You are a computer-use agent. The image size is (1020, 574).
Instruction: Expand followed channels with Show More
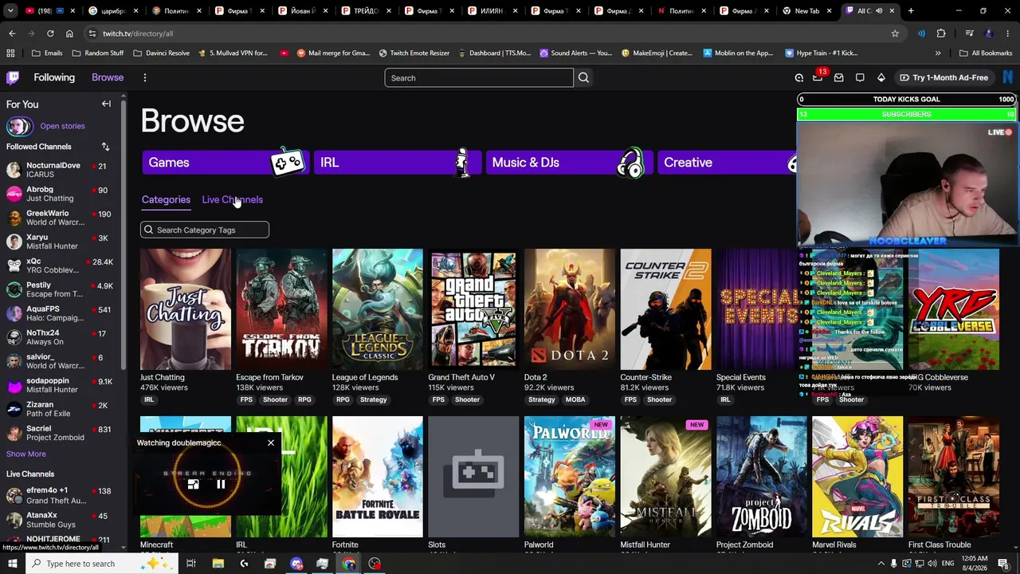(x=26, y=454)
